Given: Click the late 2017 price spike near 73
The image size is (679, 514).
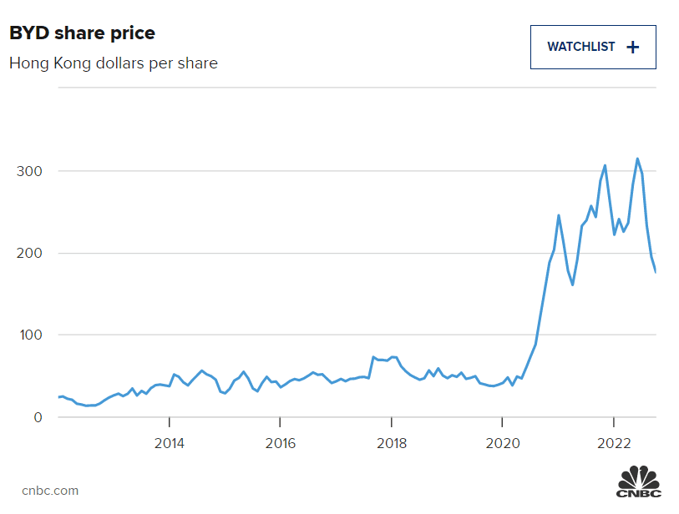Looking at the screenshot, I should 373,357.
